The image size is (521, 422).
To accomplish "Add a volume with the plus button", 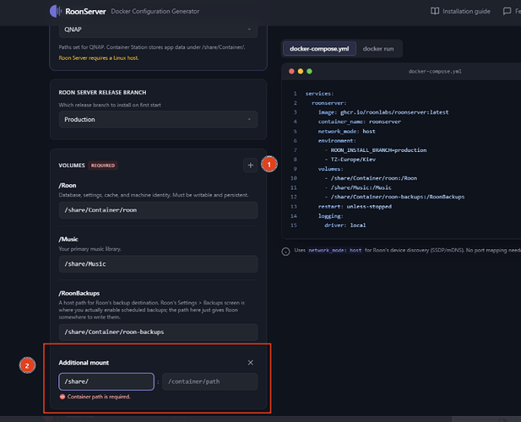I will point(251,165).
